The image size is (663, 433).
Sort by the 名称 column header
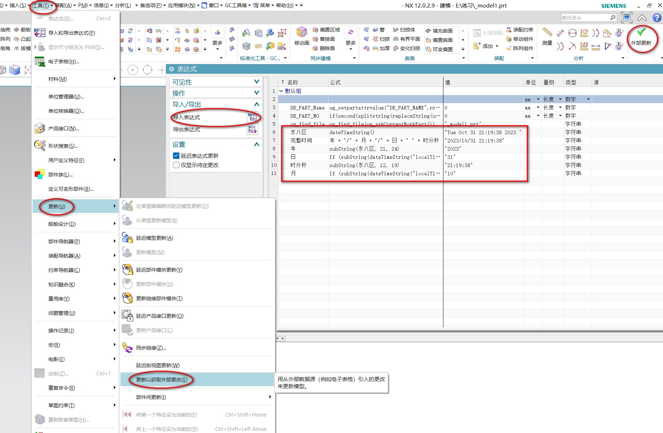click(x=303, y=82)
